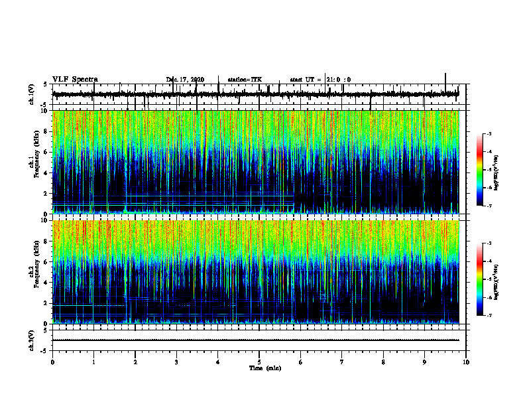Click time-axis tick label "5"
The width and height of the screenshot is (525, 406).
[x=259, y=362]
